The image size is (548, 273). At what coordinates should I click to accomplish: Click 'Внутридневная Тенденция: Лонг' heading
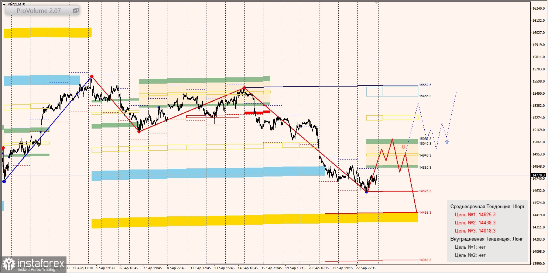[487, 239]
